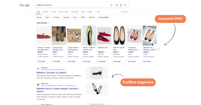Click price 9,90 € on Shein card
Viewport: 201px width, 105px height.
pyautogui.click(x=55, y=52)
